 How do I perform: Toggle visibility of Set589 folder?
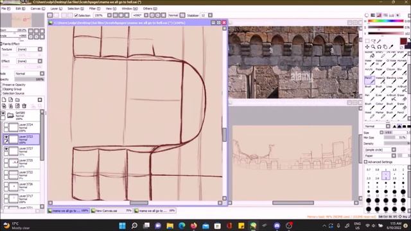tap(3, 114)
